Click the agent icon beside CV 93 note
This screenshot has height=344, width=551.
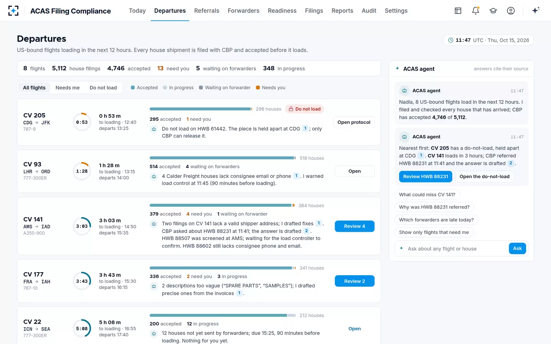pos(154,177)
